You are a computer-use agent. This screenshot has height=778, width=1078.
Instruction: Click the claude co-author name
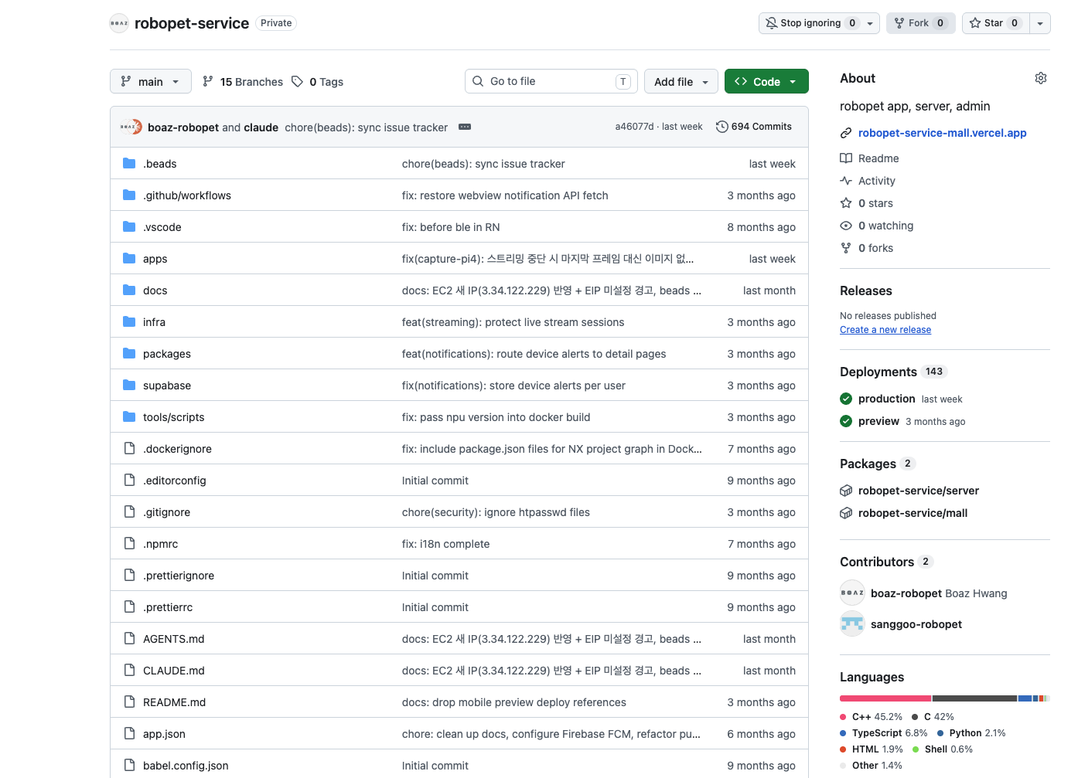click(x=261, y=127)
